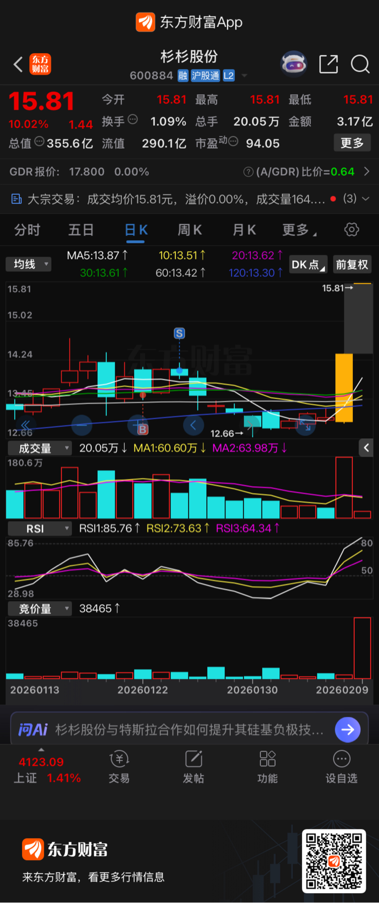Open the 东方财富 red logo home
Screen dimensions: 379x903
tap(40, 64)
